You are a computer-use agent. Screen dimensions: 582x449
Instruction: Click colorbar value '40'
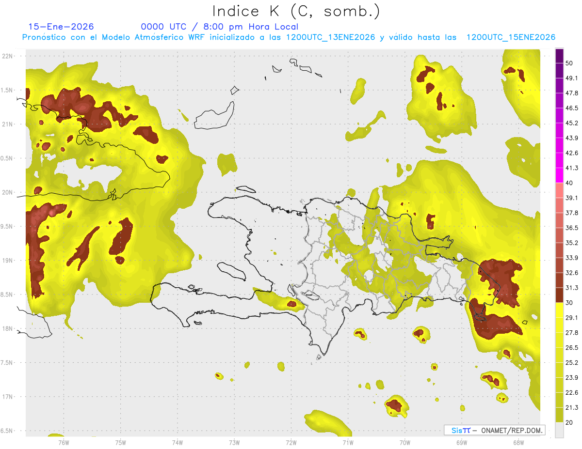pyautogui.click(x=569, y=183)
